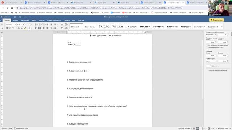Viewport: 232px width, 130px height.
Task: Open the Ссылки tab
Action: 42,20
